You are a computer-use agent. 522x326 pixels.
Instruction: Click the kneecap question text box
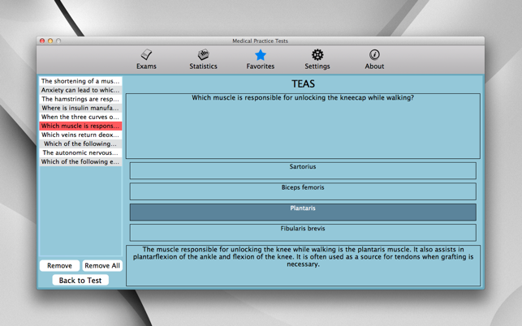click(x=303, y=126)
